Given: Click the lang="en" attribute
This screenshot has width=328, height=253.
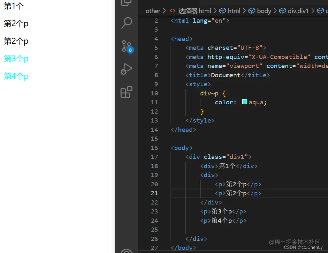Looking at the screenshot, I should click(209, 21).
